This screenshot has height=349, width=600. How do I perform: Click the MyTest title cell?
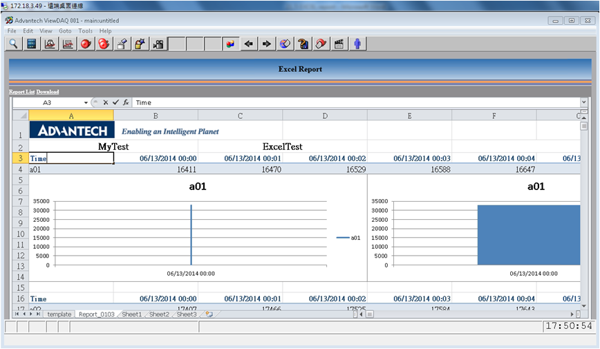tap(113, 147)
